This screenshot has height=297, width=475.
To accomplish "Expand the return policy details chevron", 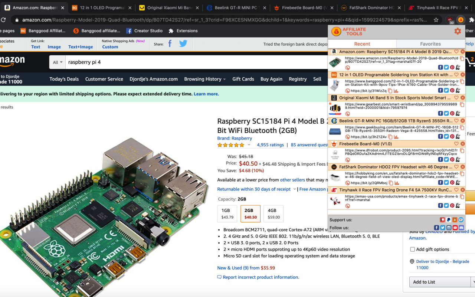I will click(295, 189).
